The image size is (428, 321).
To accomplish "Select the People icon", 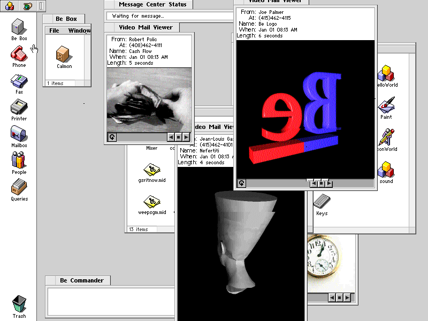I will click(x=19, y=160).
